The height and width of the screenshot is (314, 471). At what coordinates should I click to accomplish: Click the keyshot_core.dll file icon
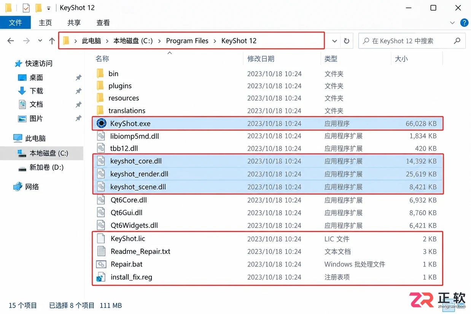click(101, 161)
